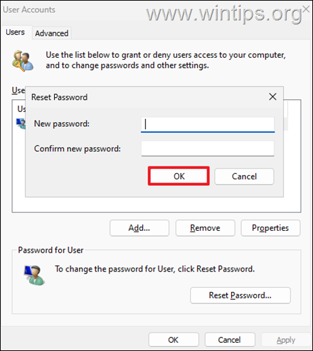Click the user icon in Password for User section
The image size is (313, 351).
coord(35,275)
